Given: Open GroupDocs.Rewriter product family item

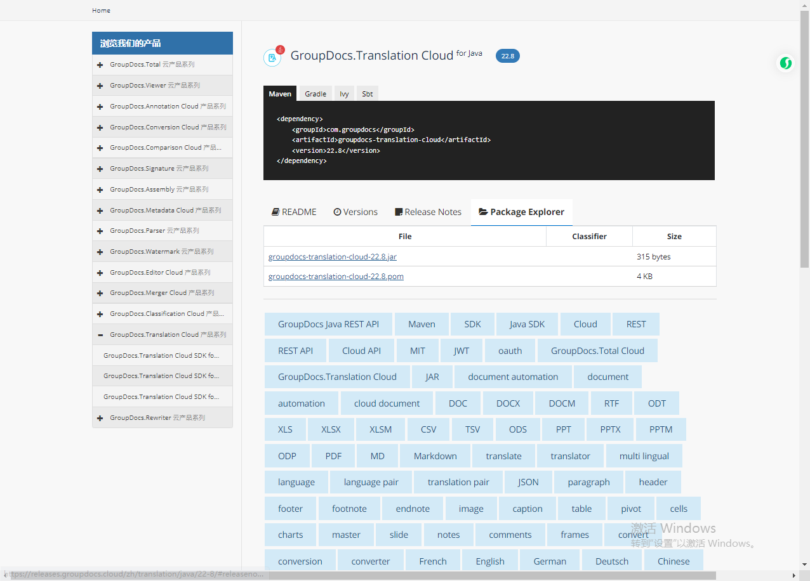Looking at the screenshot, I should 163,418.
